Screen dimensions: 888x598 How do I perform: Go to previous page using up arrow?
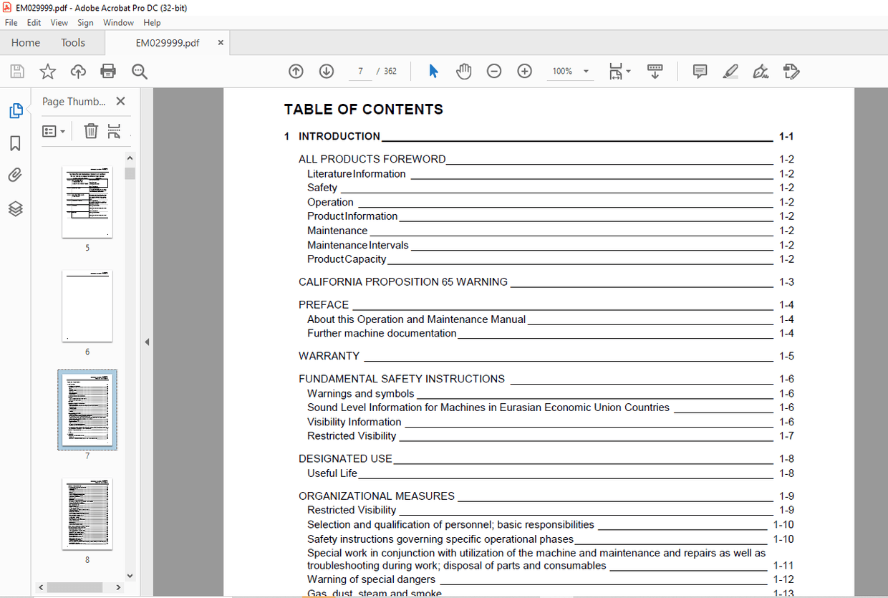coord(296,71)
